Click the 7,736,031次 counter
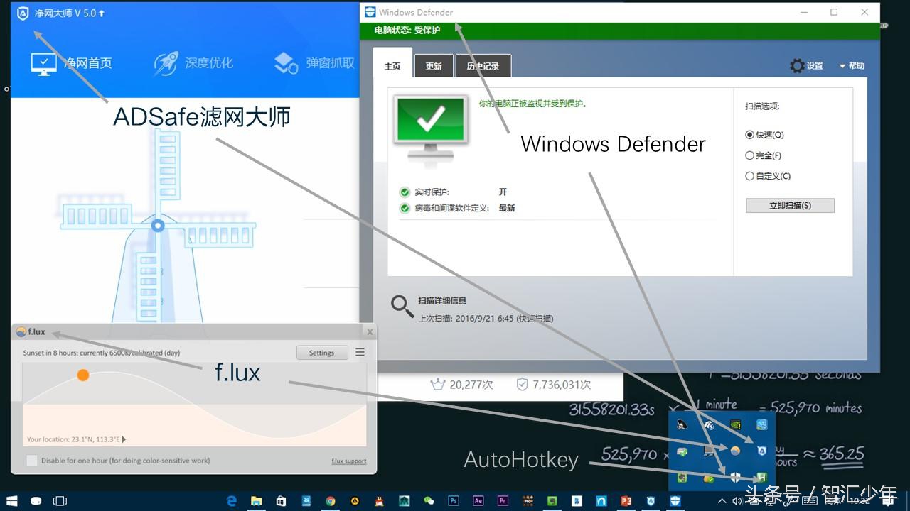Image resolution: width=910 pixels, height=511 pixels. pyautogui.click(x=553, y=385)
